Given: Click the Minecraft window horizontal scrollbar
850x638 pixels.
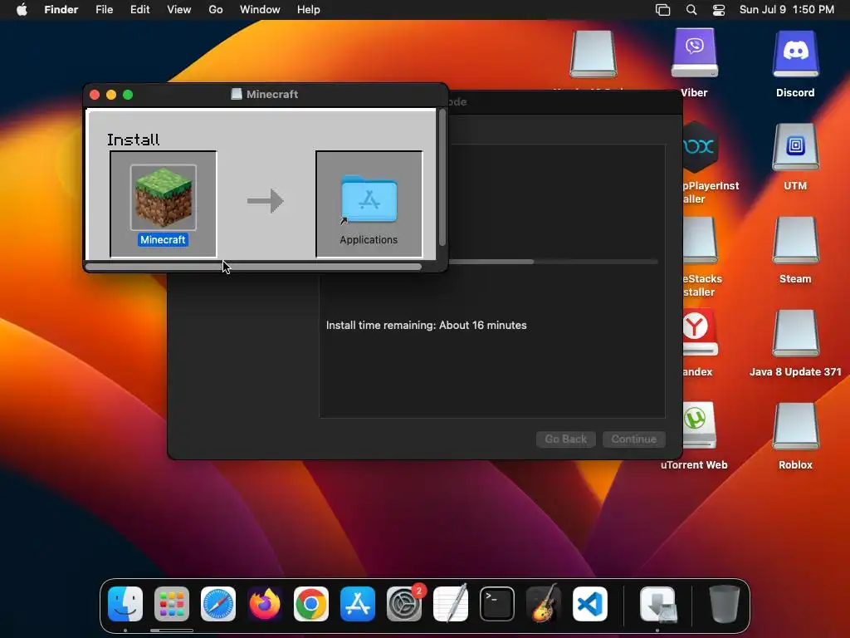Looking at the screenshot, I should coord(254,267).
